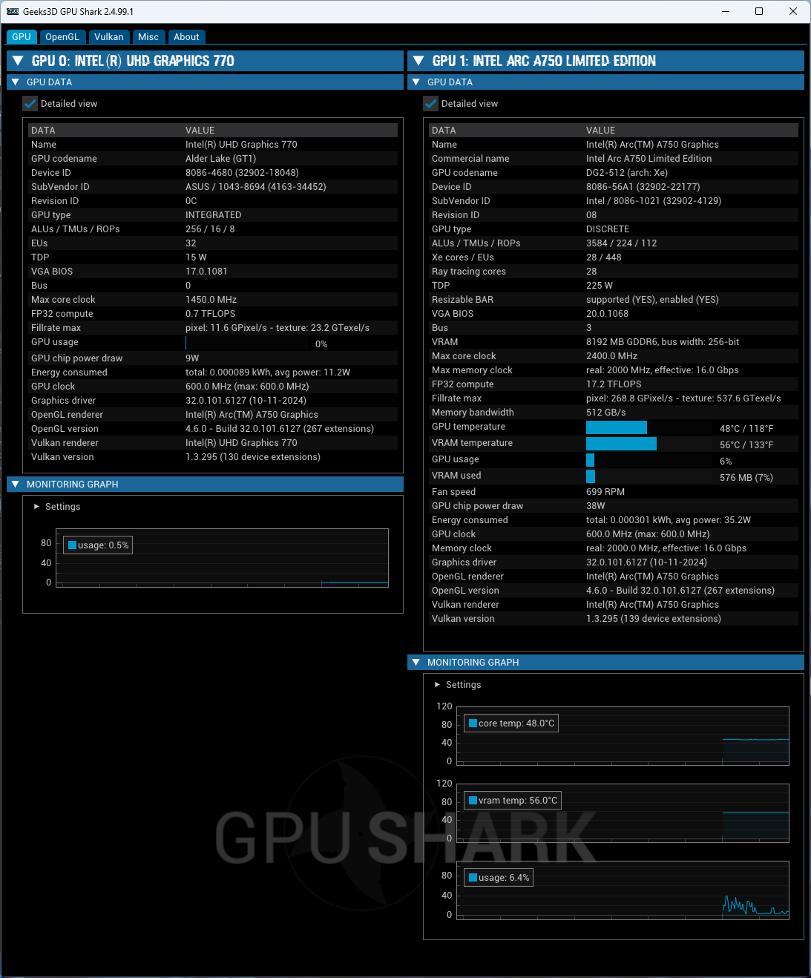Click GPU 1 usage bar showing 6%
Viewport: 811px width, 978px height.
pos(648,460)
